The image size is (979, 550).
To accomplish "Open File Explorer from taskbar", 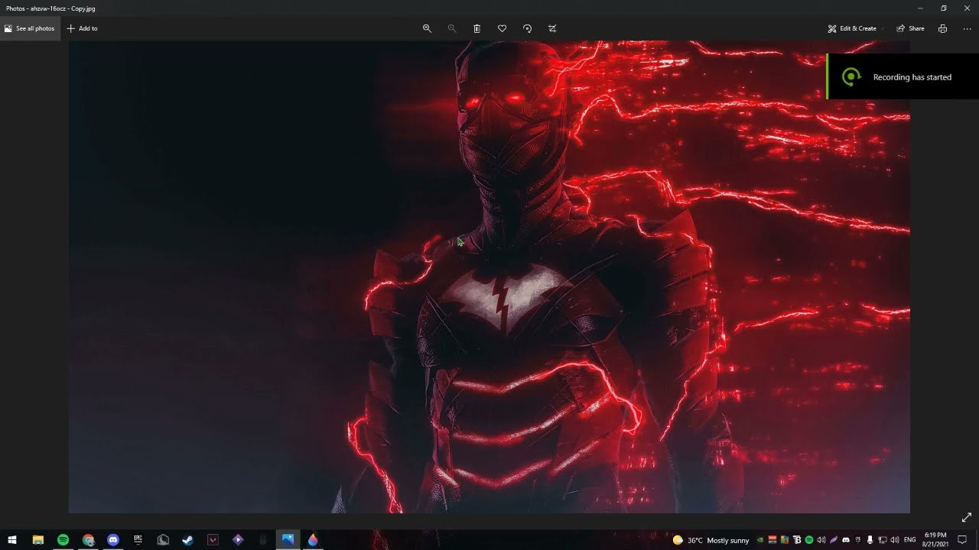I will pyautogui.click(x=37, y=540).
